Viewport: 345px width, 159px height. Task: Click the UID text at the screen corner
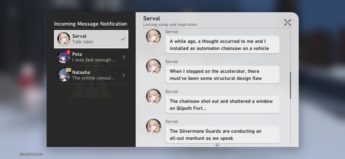(31, 155)
